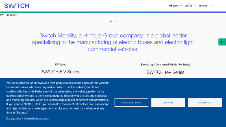The height and width of the screenshot is (127, 226).
Task: Click the Switch Mobility headline text
Action: coord(113,42)
